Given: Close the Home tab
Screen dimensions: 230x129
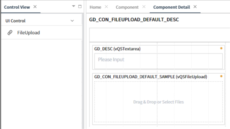Looking at the screenshot, I should click(106, 7).
